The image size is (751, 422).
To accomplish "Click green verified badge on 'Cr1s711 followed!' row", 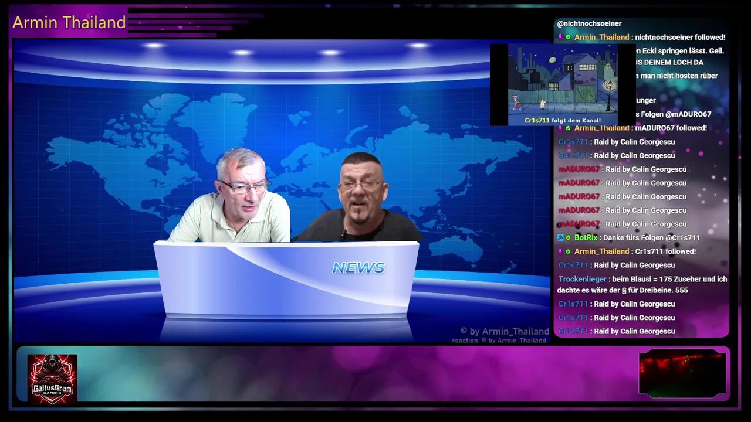I will point(568,251).
